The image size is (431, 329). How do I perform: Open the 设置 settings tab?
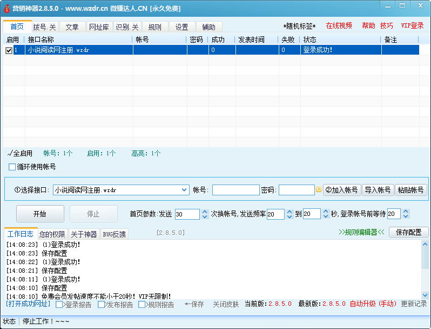point(182,27)
